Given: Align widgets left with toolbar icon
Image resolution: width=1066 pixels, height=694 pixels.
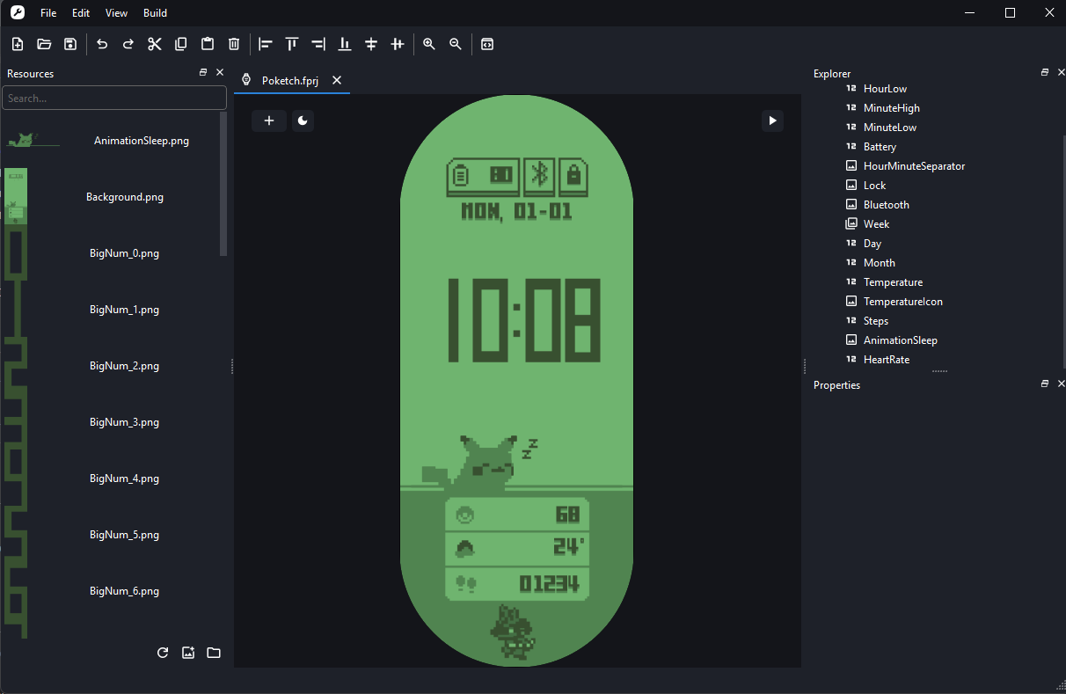Looking at the screenshot, I should pyautogui.click(x=266, y=44).
